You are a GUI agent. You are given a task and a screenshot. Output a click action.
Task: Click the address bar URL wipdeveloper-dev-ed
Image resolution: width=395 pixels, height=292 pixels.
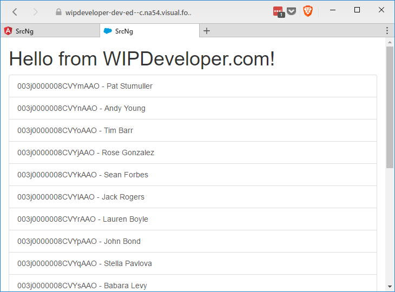[128, 12]
